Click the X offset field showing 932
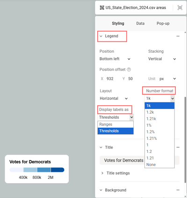 110,79
